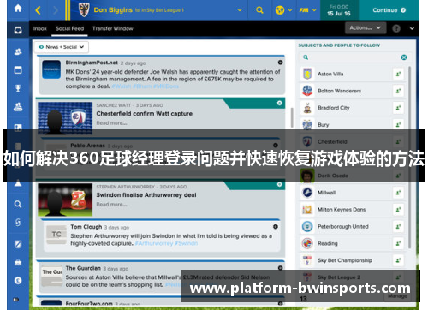Click the help question mark icon

coord(396,28)
